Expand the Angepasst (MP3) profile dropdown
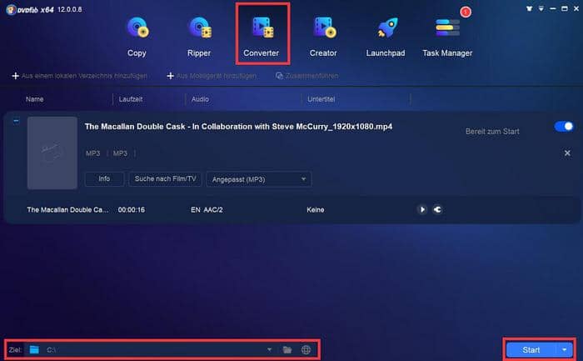This screenshot has height=361, width=583. click(258, 178)
